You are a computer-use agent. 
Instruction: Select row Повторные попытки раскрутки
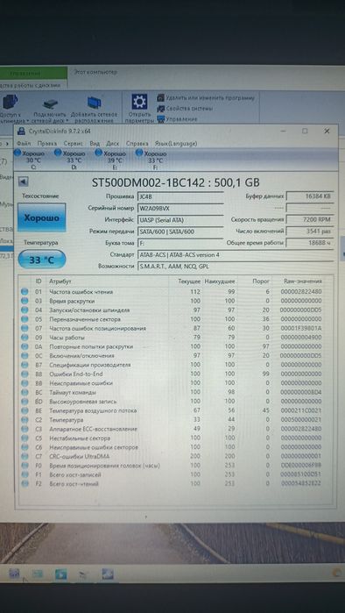(175, 346)
